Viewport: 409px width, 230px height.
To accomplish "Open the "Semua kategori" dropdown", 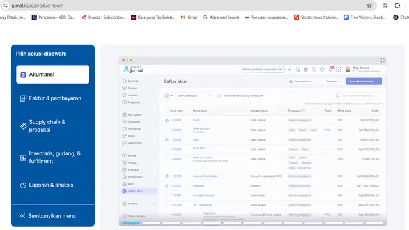I will coord(194,96).
